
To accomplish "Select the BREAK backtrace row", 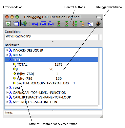I will (x=51, y=55).
